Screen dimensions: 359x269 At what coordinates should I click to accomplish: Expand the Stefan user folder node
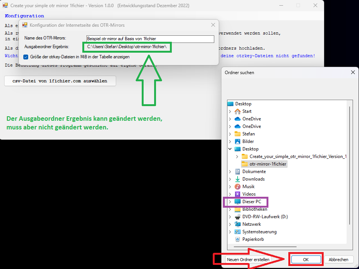[230, 134]
